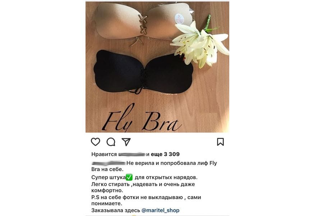327x216 pixels.
Task: Click the "Супер штука" caption text
Action: (109, 177)
